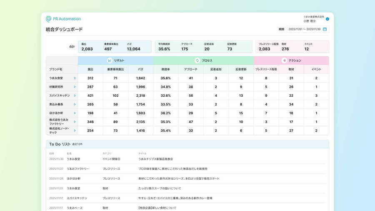Click the cycle icon beside プロセス

197,60
